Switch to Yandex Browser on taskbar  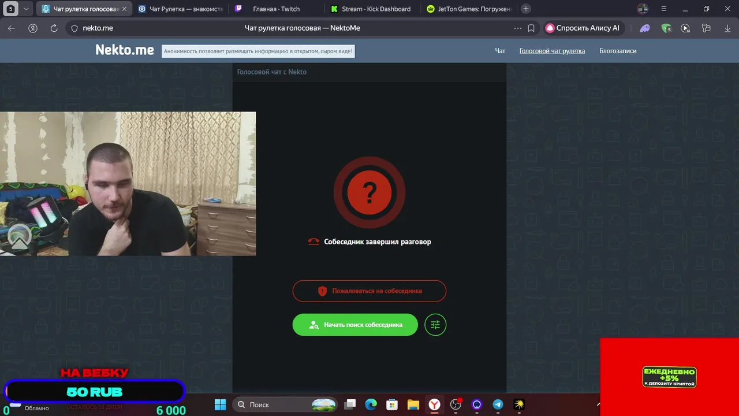pyautogui.click(x=434, y=404)
